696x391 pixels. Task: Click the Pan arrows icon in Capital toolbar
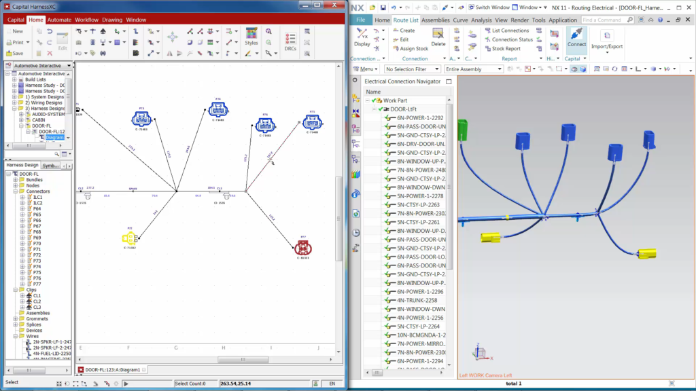click(172, 37)
